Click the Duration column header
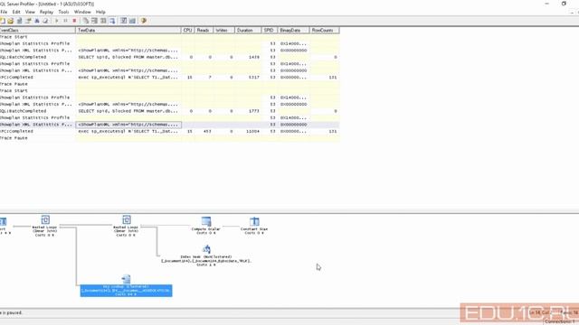579x325 pixels. 247,30
